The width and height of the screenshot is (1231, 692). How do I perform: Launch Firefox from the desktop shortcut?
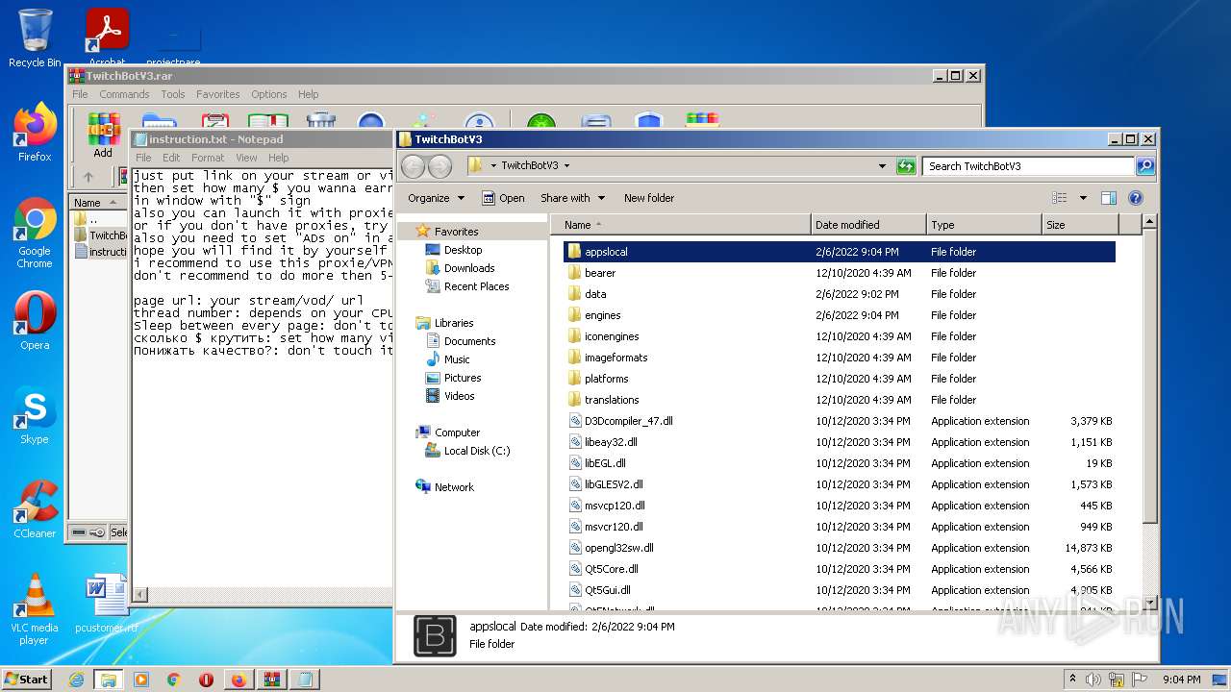coord(35,133)
